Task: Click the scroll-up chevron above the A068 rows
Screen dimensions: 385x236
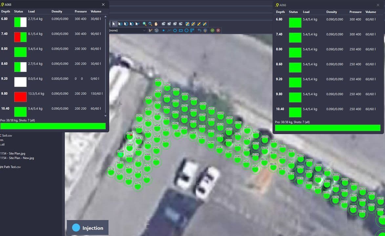Action: [105, 17]
